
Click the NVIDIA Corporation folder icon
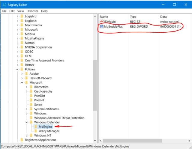point(22,47)
